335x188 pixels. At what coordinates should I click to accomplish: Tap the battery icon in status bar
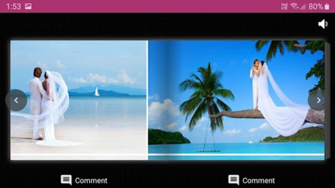pyautogui.click(x=327, y=6)
